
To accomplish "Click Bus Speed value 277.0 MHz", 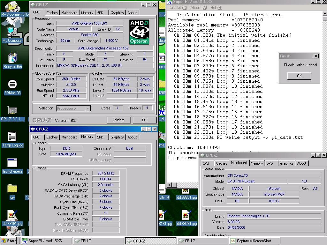I will click(71, 90).
